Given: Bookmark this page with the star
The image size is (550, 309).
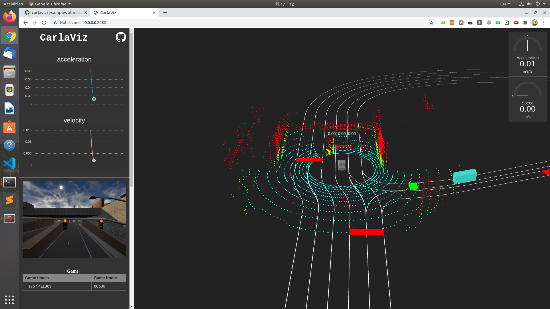Looking at the screenshot, I should (x=431, y=23).
